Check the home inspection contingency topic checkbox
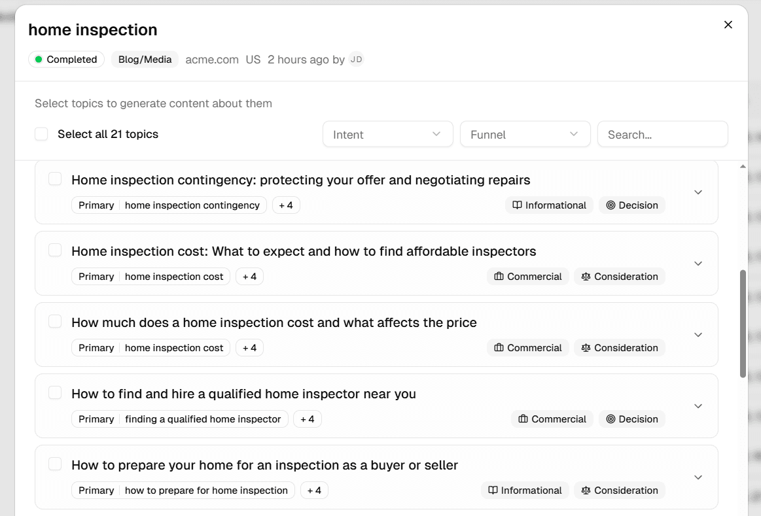The height and width of the screenshot is (516, 761). 55,178
